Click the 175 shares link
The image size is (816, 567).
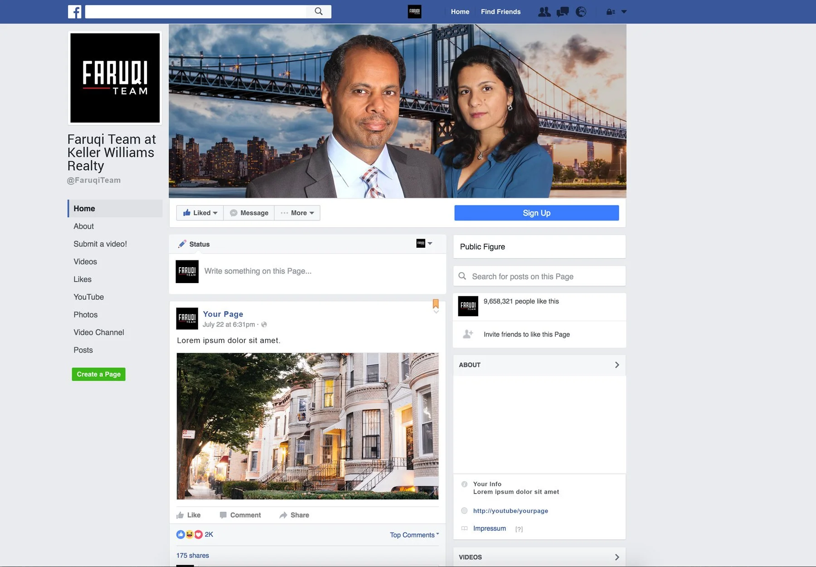193,555
